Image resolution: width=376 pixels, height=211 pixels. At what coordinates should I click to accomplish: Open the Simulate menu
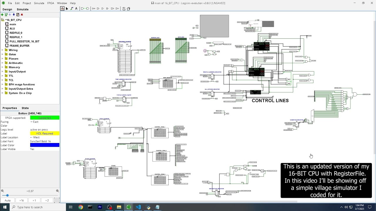39,3
